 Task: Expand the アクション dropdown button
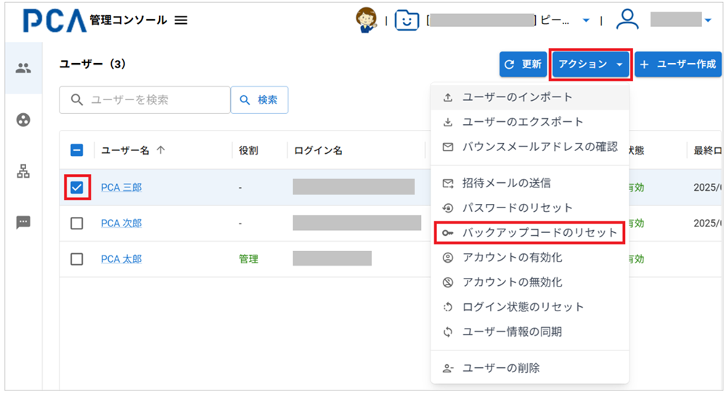click(591, 65)
